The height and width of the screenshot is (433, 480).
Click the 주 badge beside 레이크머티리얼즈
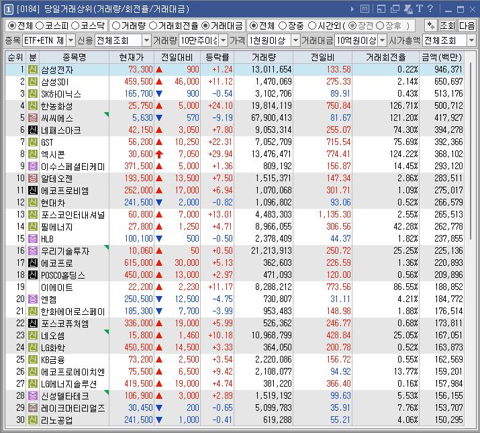pos(33,408)
